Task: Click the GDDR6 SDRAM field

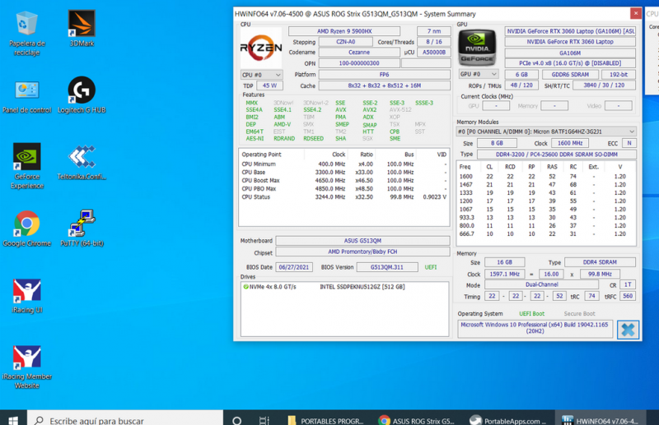Action: [570, 74]
